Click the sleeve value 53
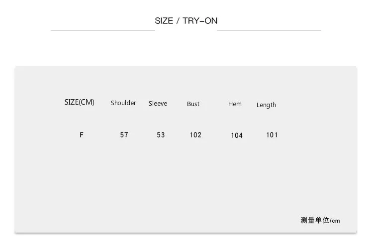Image resolution: width=373 pixels, height=243 pixels. click(161, 135)
